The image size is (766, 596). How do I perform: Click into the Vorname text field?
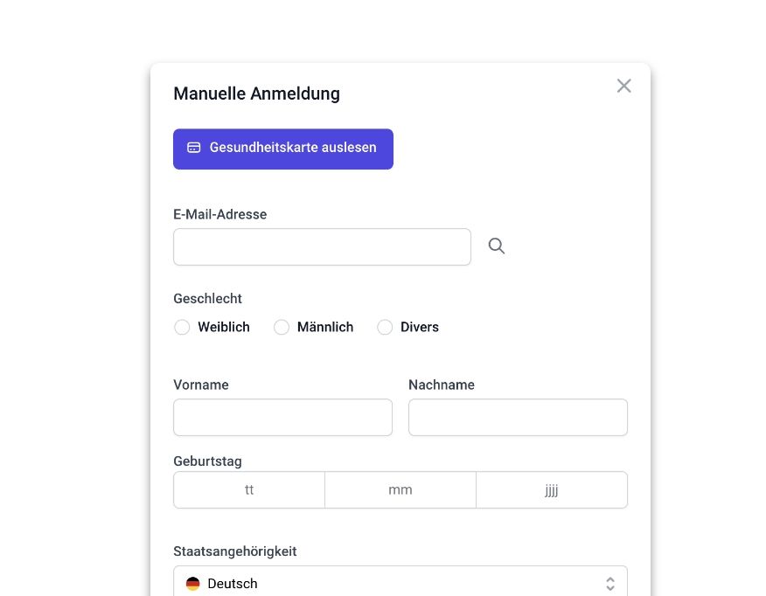click(282, 418)
